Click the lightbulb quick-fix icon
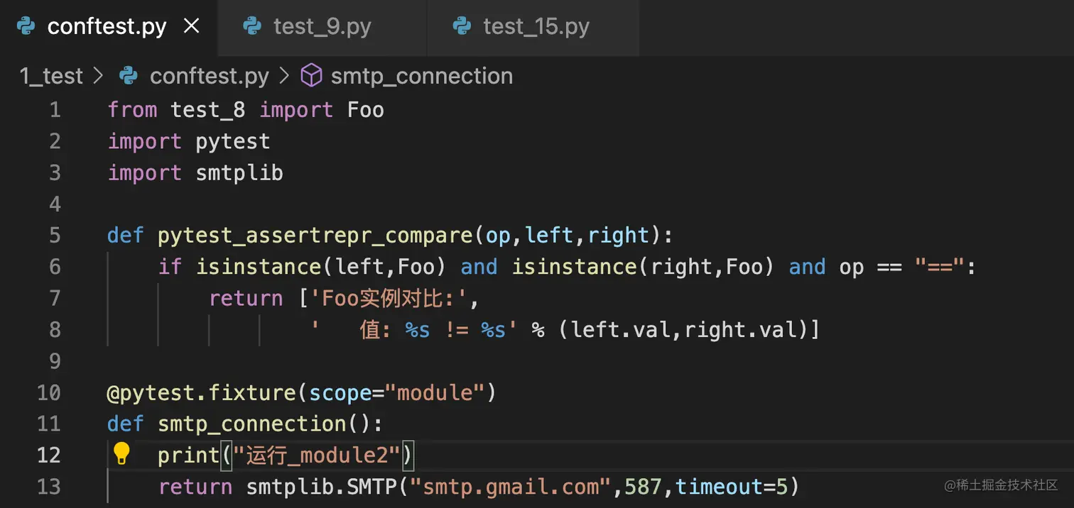Image resolution: width=1074 pixels, height=508 pixels. pyautogui.click(x=121, y=453)
